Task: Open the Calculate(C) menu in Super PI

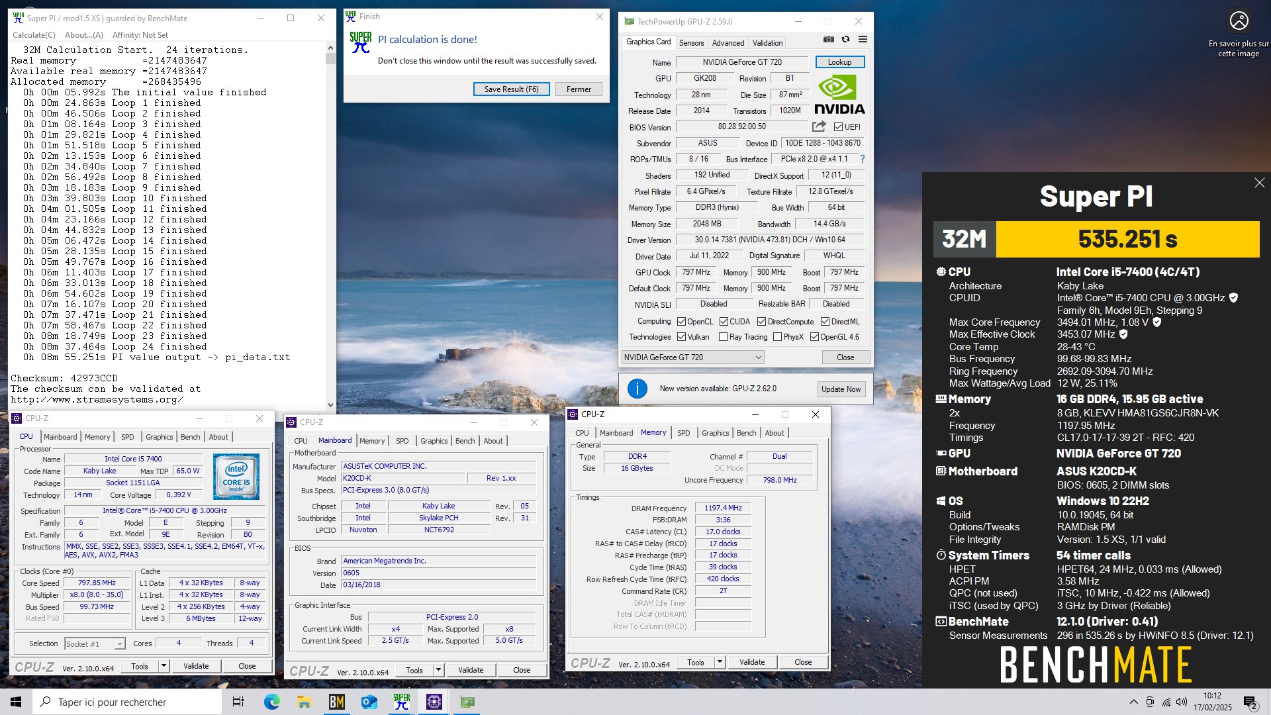Action: (x=34, y=35)
